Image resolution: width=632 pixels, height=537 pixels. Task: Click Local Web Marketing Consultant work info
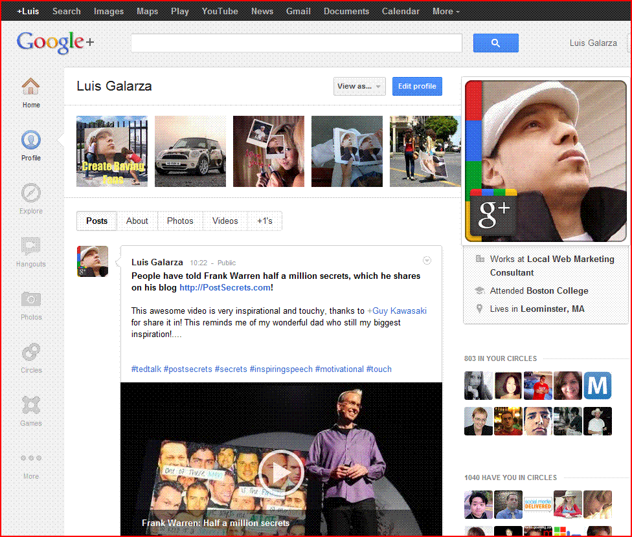[x=552, y=266]
